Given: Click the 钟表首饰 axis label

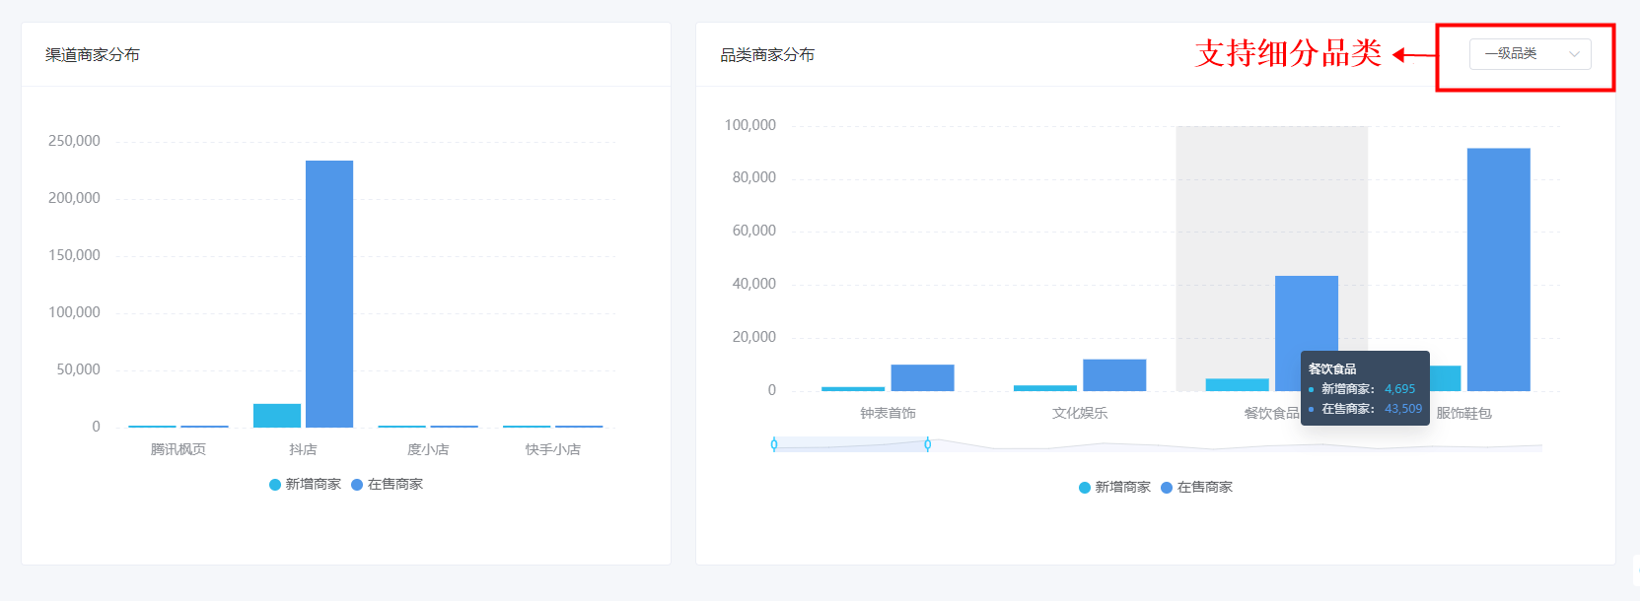Looking at the screenshot, I should click(x=888, y=413).
